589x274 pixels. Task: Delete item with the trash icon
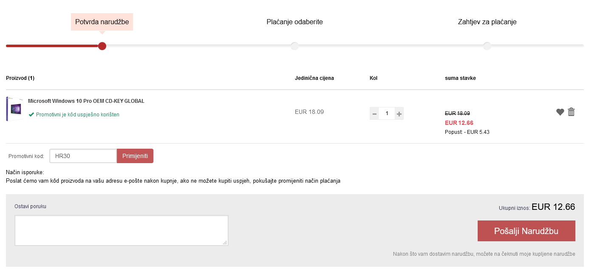click(x=571, y=112)
